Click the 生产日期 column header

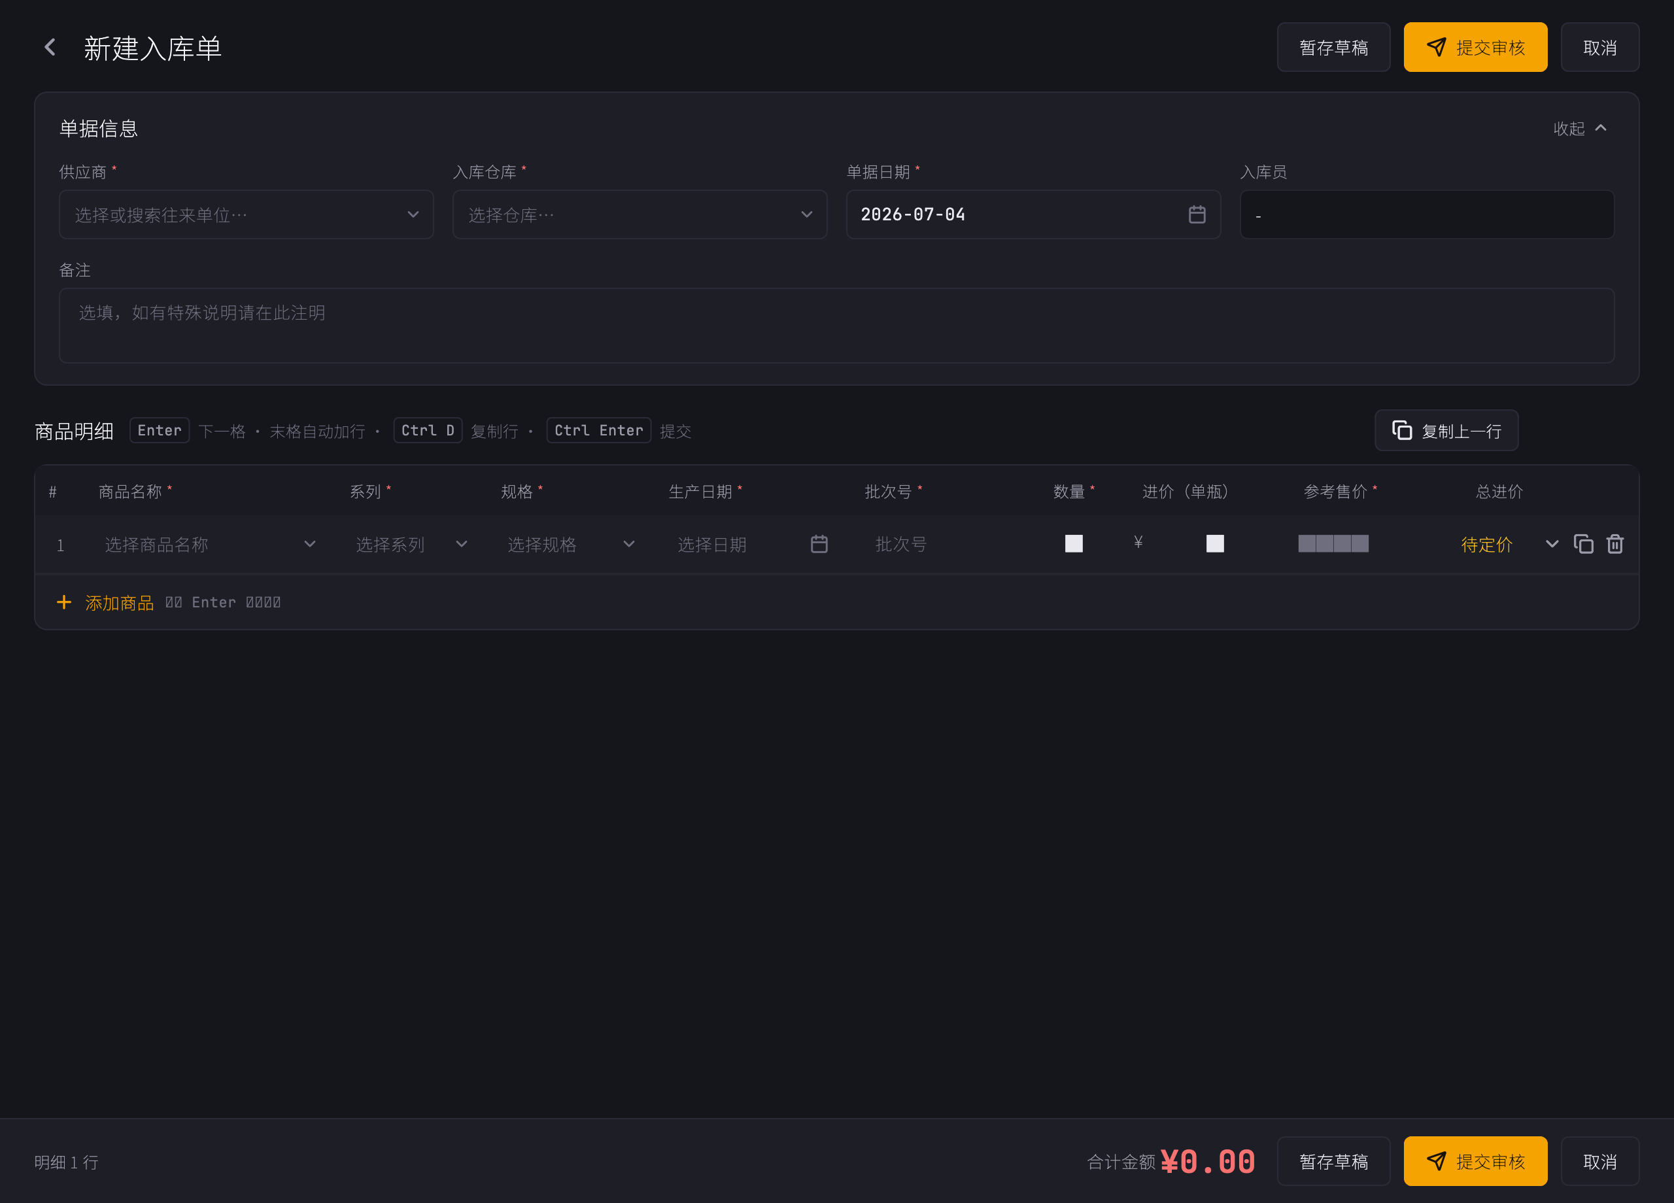(700, 492)
